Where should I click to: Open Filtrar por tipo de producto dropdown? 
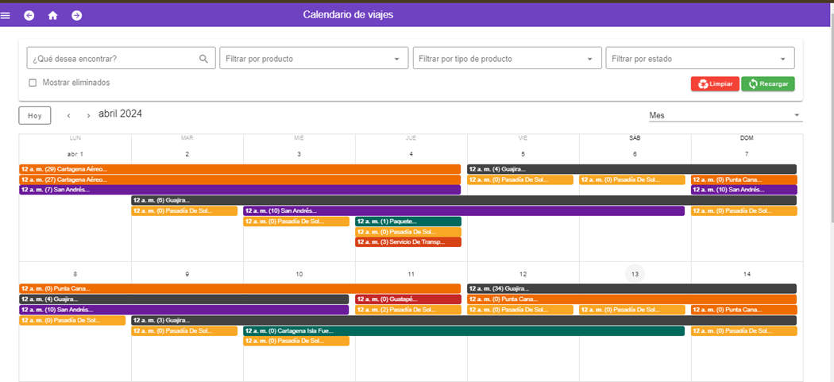pos(589,59)
